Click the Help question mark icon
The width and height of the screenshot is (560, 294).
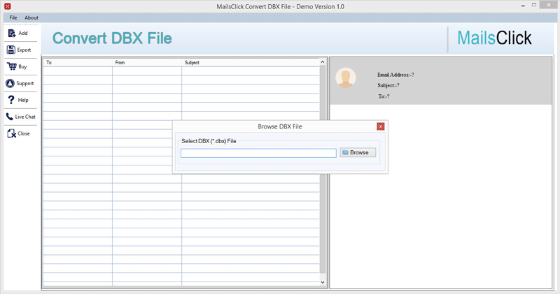(x=11, y=100)
